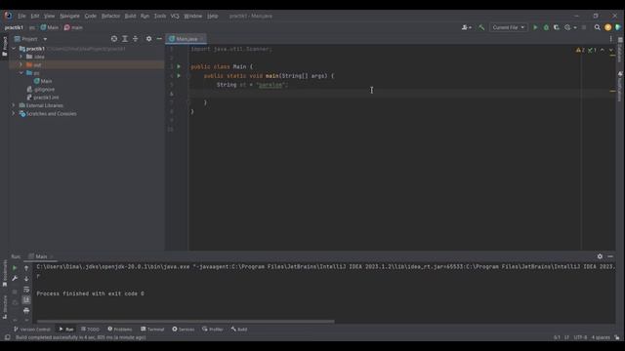
Task: Expand Scratches and Consoles node
Action: (x=13, y=113)
